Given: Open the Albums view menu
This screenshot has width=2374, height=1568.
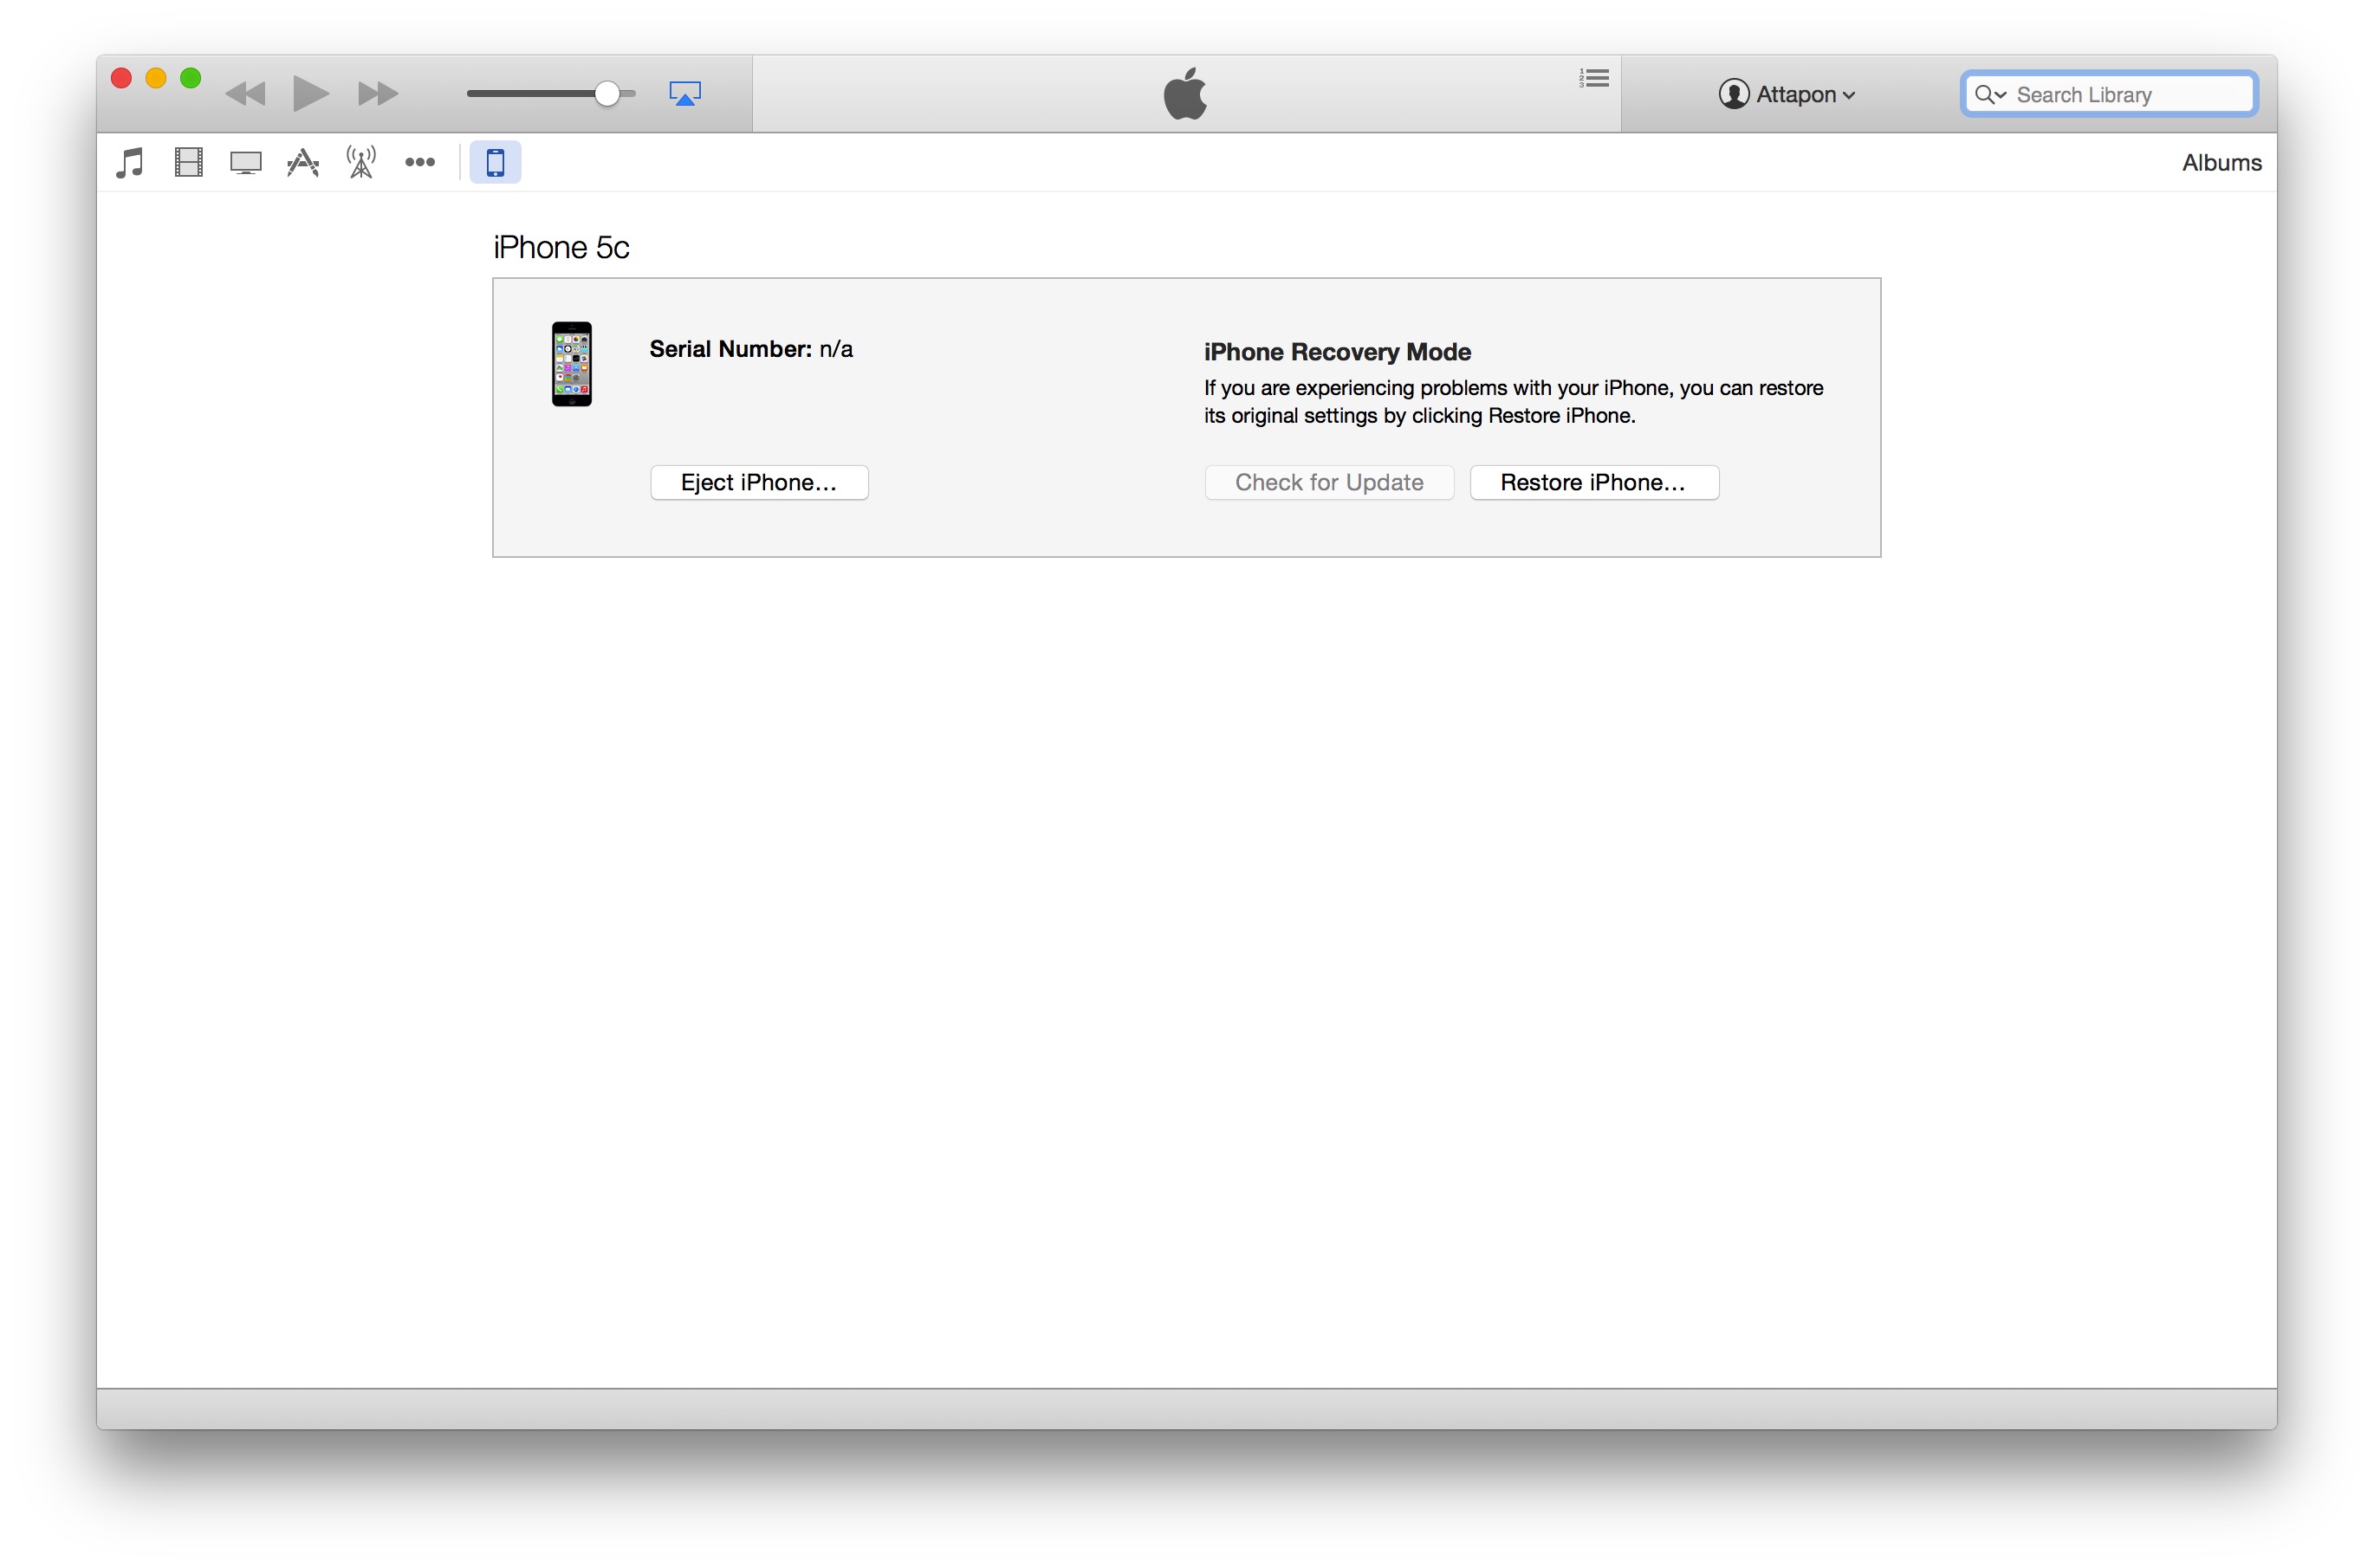Looking at the screenshot, I should point(2221,163).
